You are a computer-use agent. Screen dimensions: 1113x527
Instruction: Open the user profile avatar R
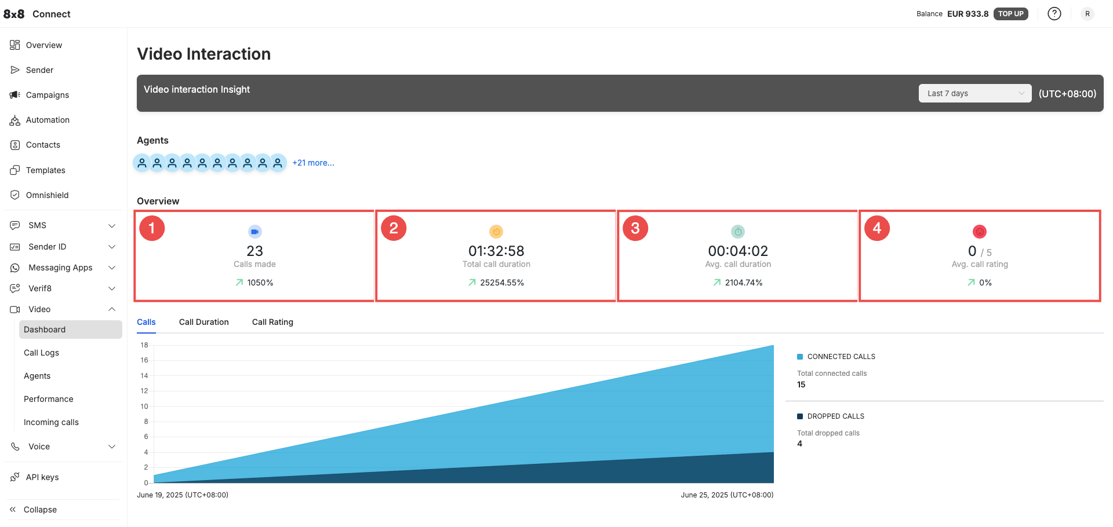[x=1087, y=14]
